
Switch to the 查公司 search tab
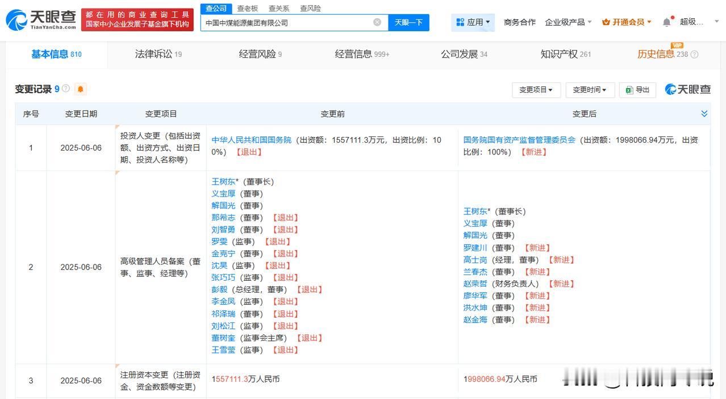[x=216, y=8]
